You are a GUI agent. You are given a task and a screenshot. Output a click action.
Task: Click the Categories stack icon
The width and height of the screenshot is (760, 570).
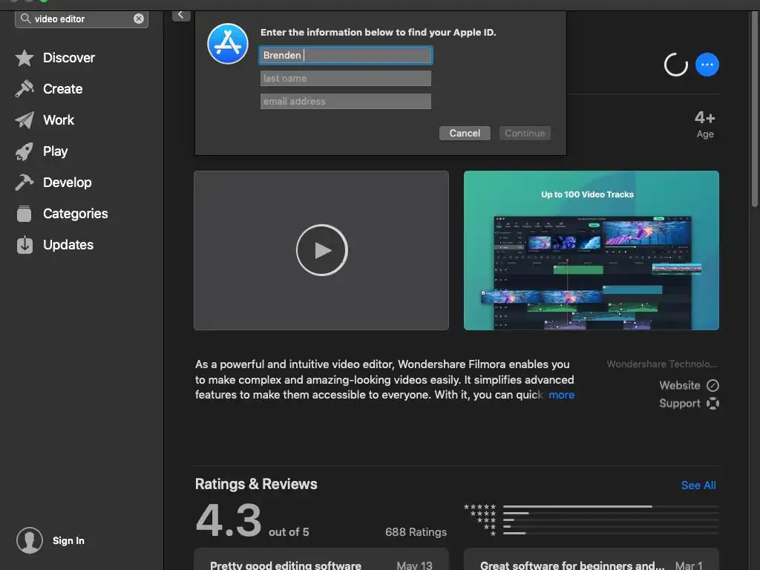pos(24,213)
